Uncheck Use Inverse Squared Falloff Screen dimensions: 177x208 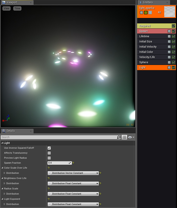pyautogui.click(x=49, y=148)
